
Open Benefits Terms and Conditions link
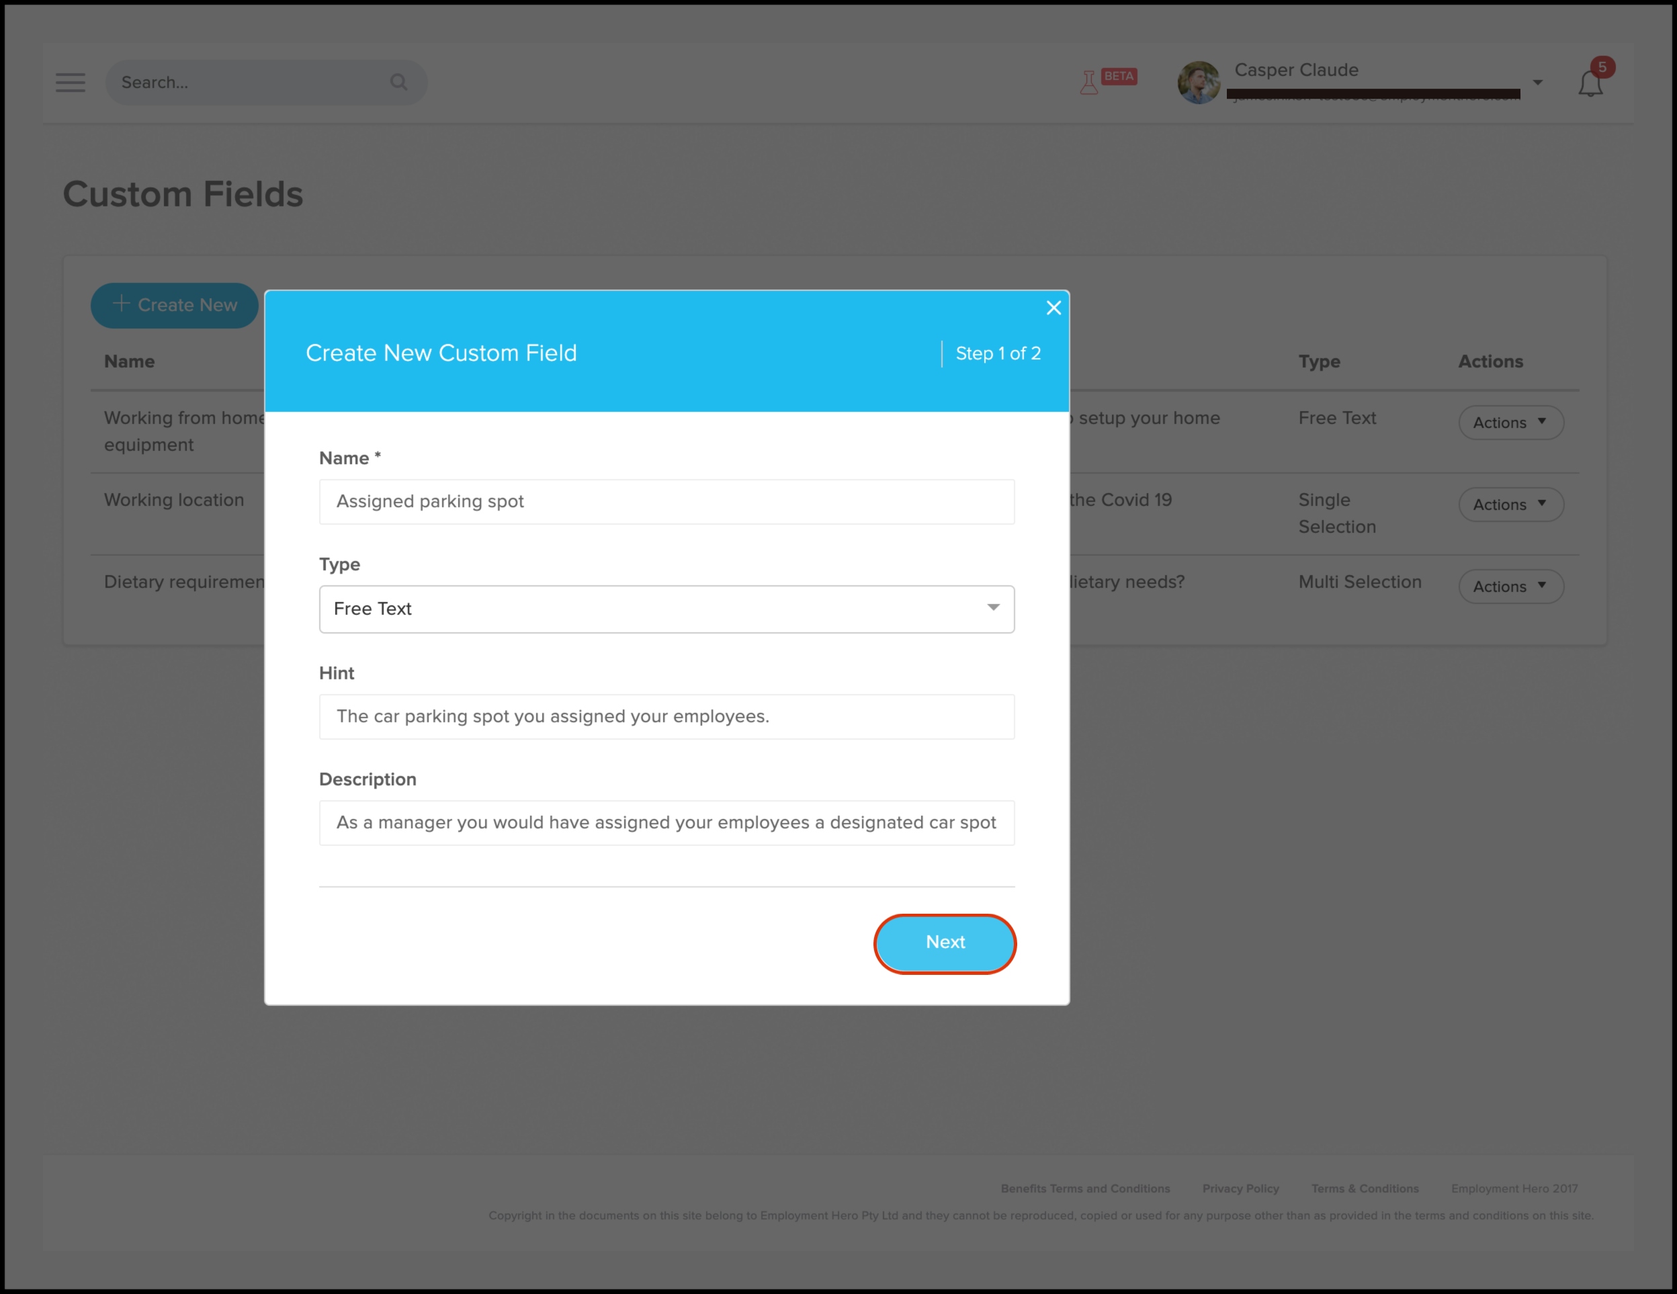coord(1084,1188)
